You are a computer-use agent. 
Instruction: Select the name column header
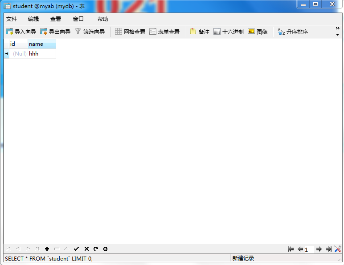42,44
